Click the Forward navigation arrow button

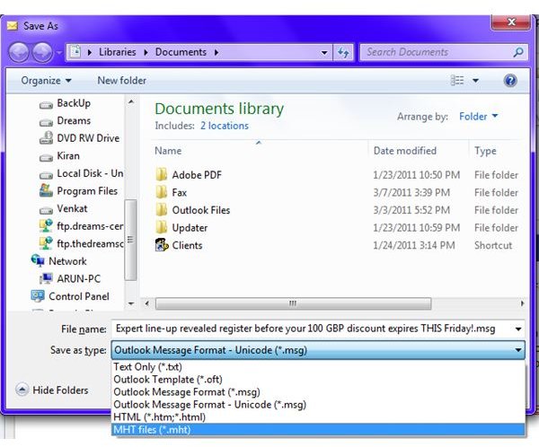point(42,53)
